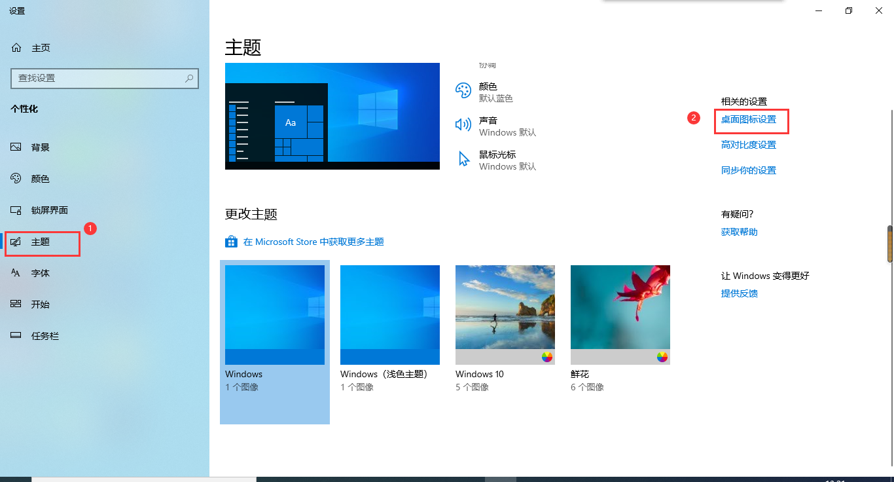Go to 主页 in Settings

tap(105, 48)
